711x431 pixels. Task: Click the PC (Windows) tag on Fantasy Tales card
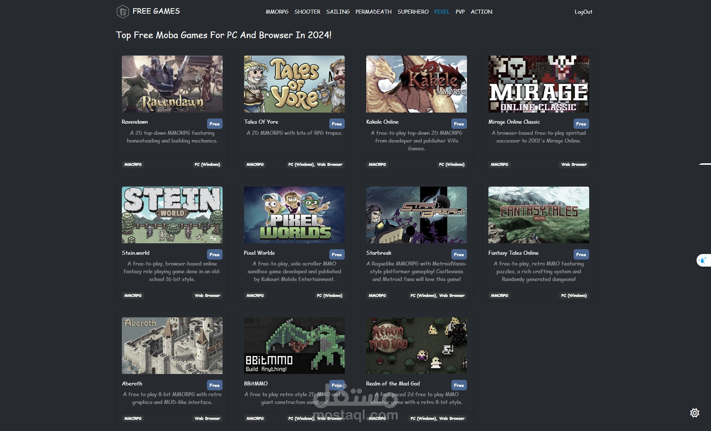coord(574,295)
